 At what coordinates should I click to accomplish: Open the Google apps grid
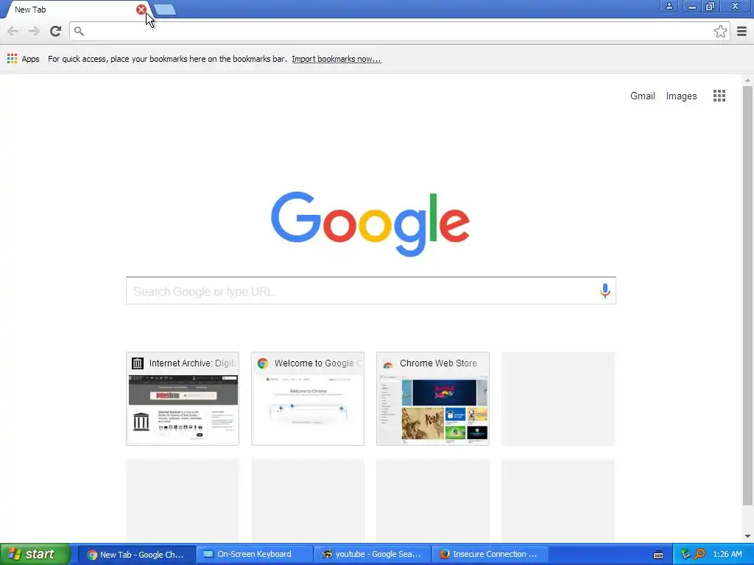(x=719, y=96)
